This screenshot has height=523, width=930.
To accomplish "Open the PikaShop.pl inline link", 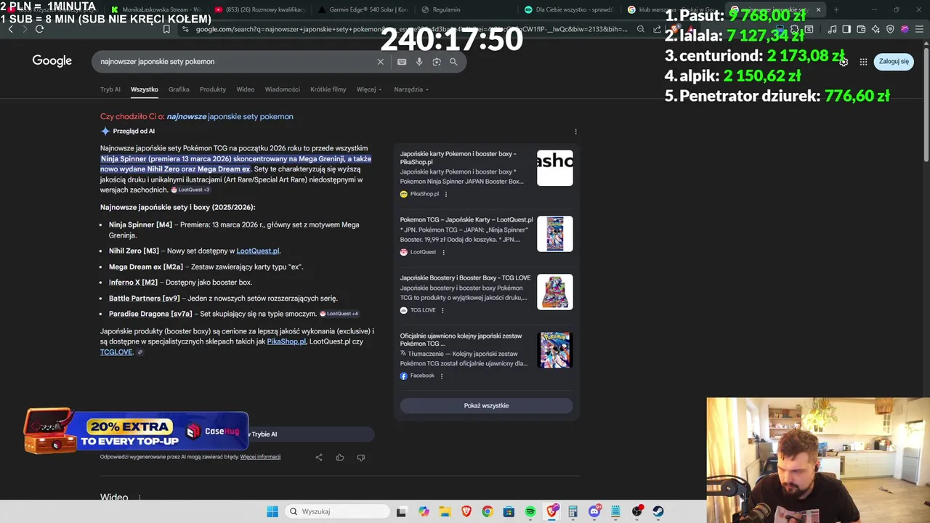I will (x=286, y=341).
